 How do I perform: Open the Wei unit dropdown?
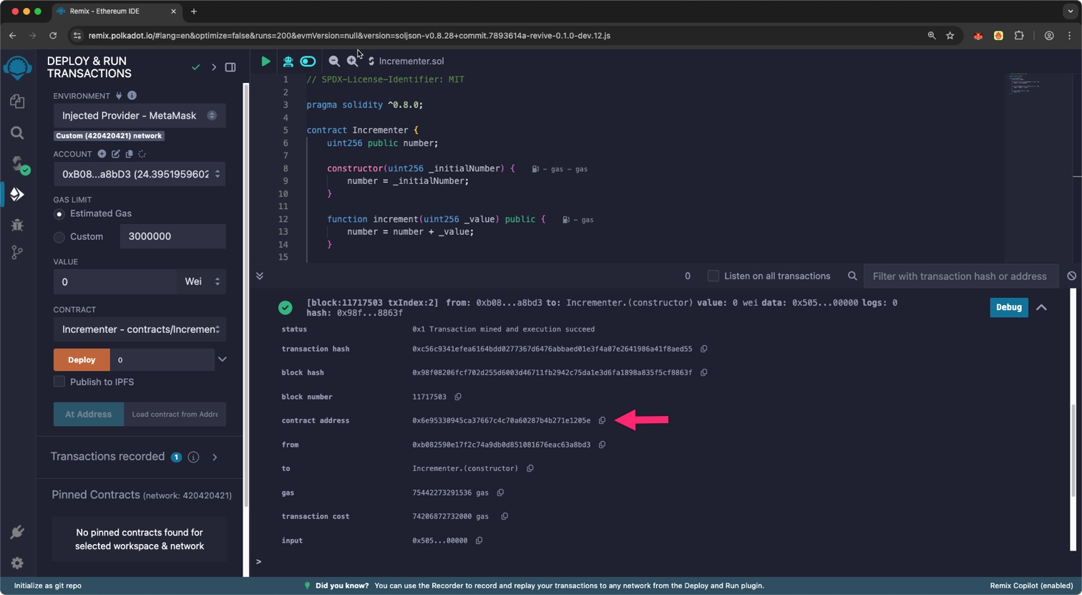202,281
